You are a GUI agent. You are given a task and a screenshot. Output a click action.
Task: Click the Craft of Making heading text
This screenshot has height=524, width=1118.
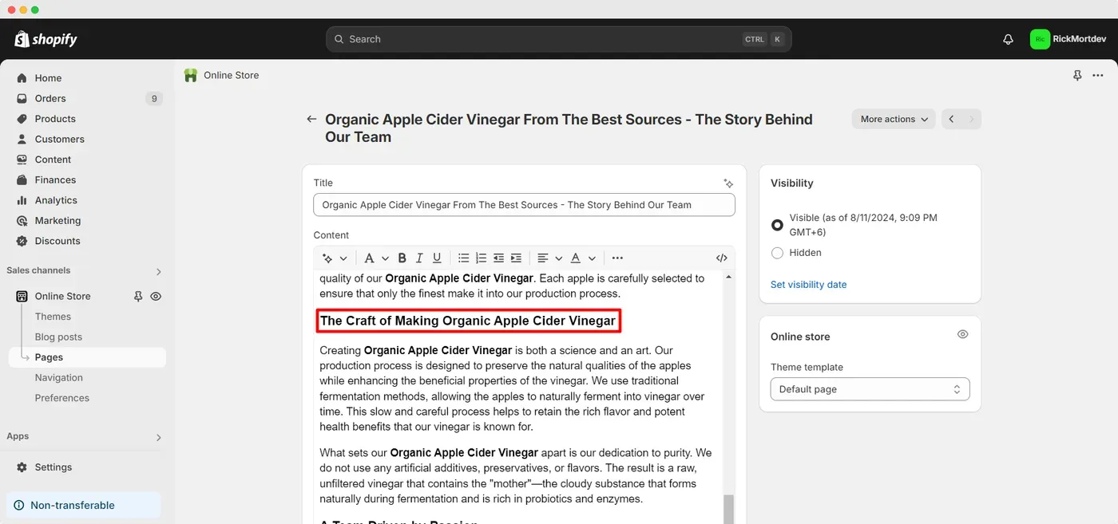(468, 321)
